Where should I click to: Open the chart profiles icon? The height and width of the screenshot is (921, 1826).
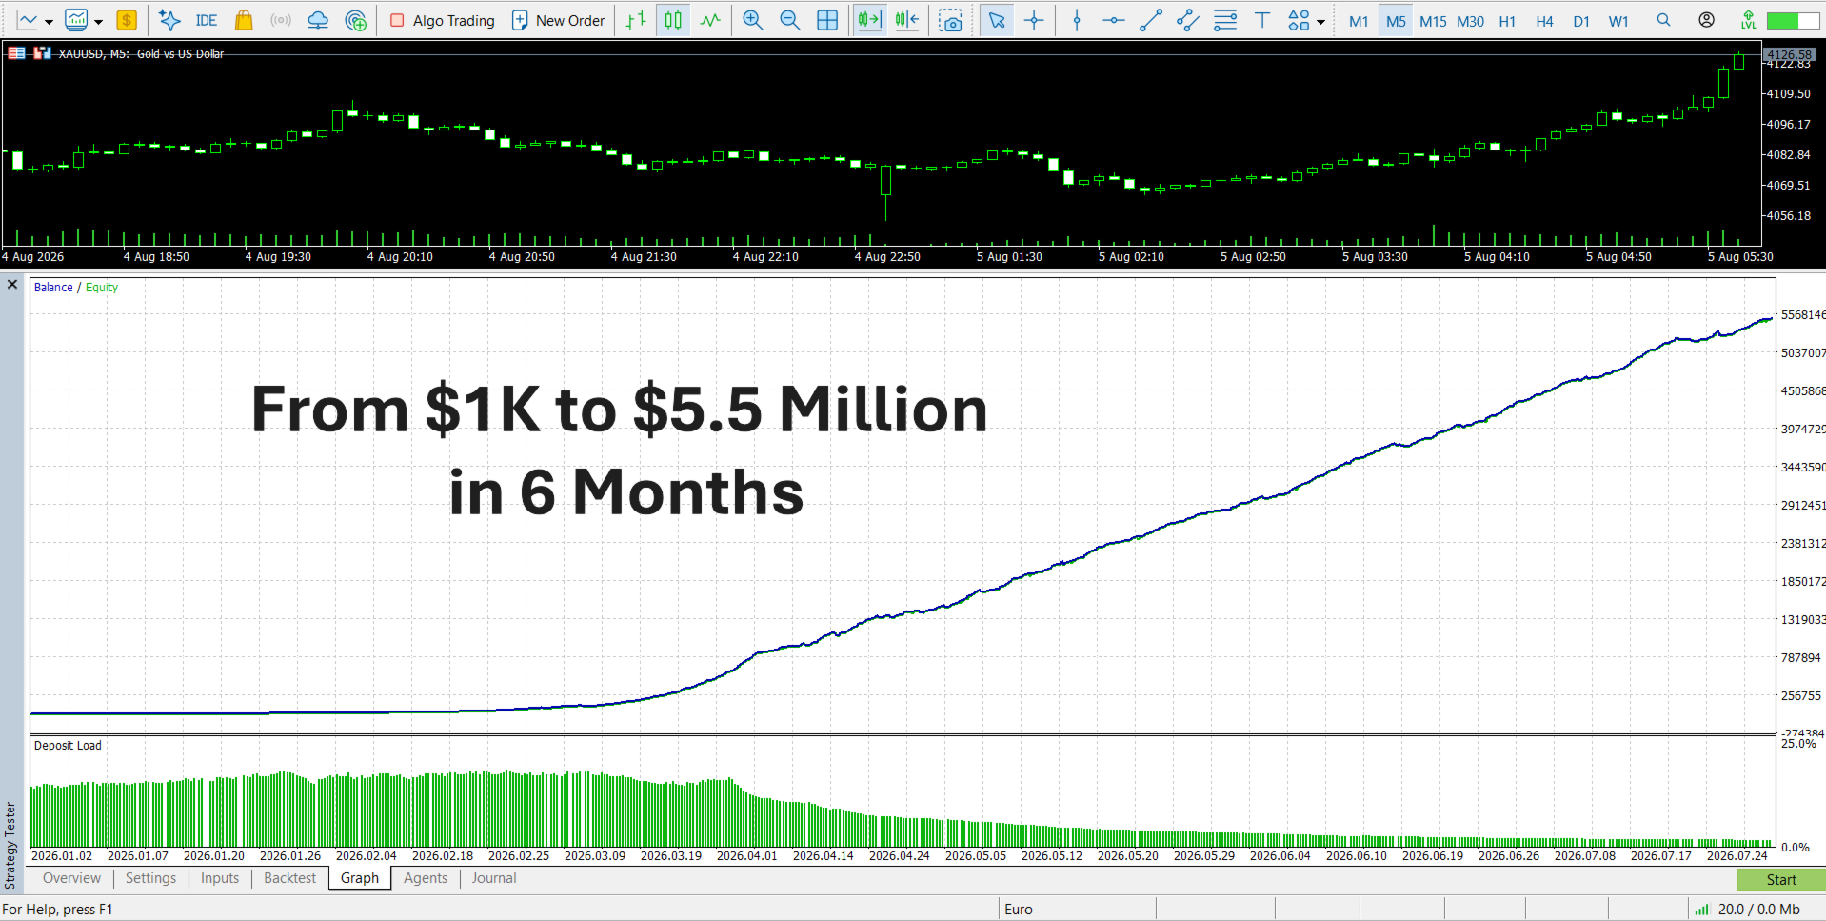(76, 20)
